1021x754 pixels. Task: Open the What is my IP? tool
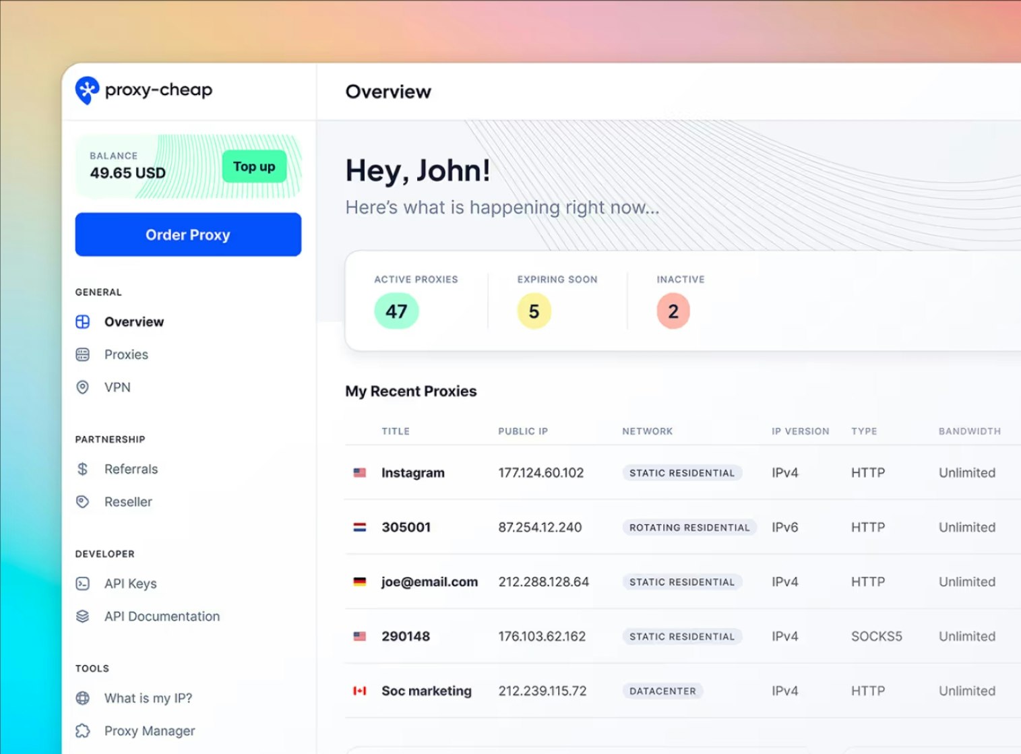click(148, 698)
